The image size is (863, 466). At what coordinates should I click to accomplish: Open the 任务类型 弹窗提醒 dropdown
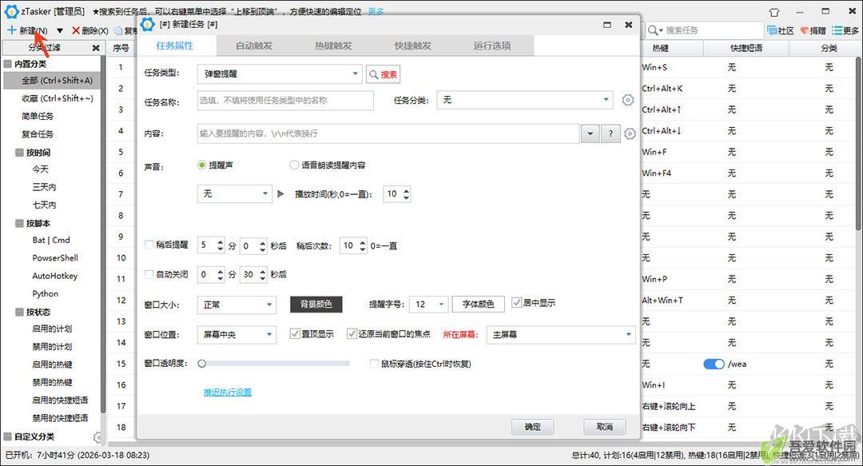click(280, 74)
